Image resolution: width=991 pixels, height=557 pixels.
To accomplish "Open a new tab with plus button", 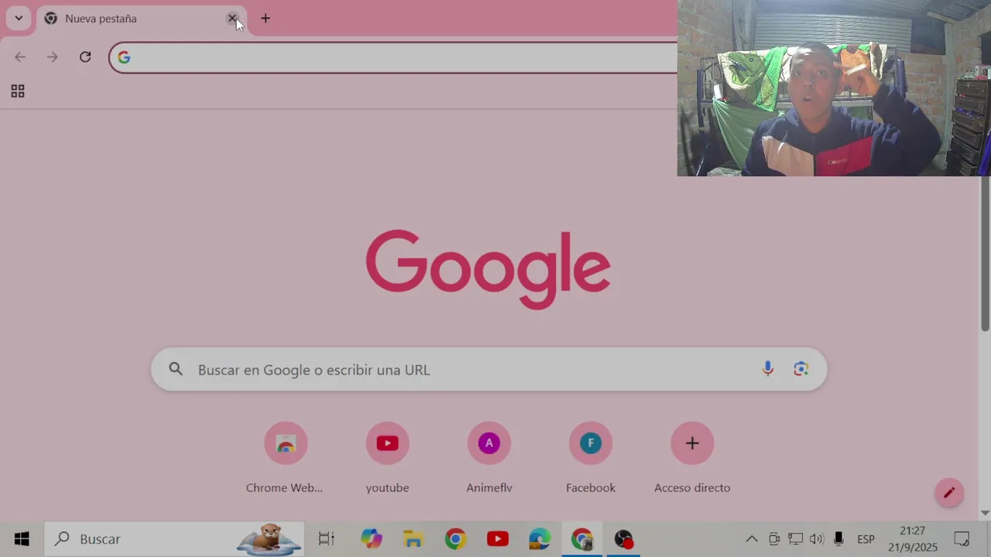I will point(266,18).
